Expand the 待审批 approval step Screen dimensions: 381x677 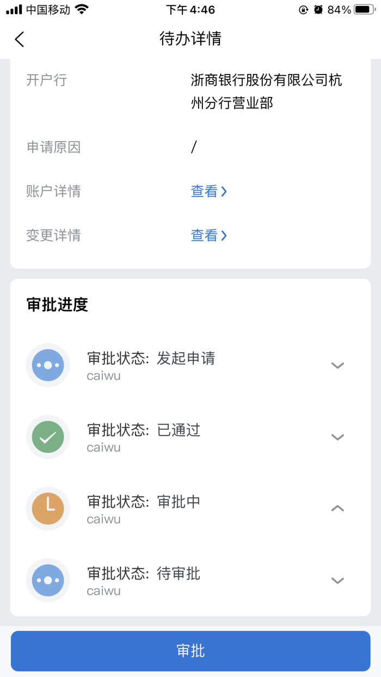pyautogui.click(x=337, y=581)
